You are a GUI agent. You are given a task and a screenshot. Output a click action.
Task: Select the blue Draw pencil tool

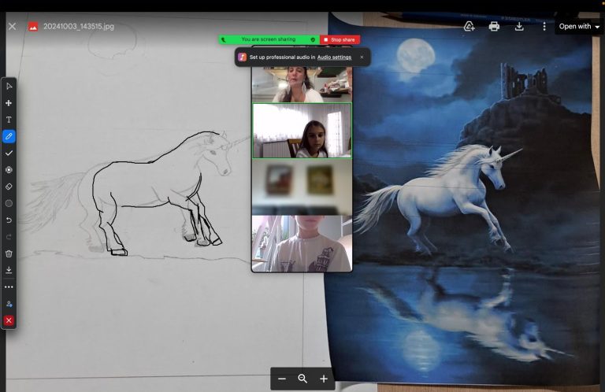click(x=9, y=136)
